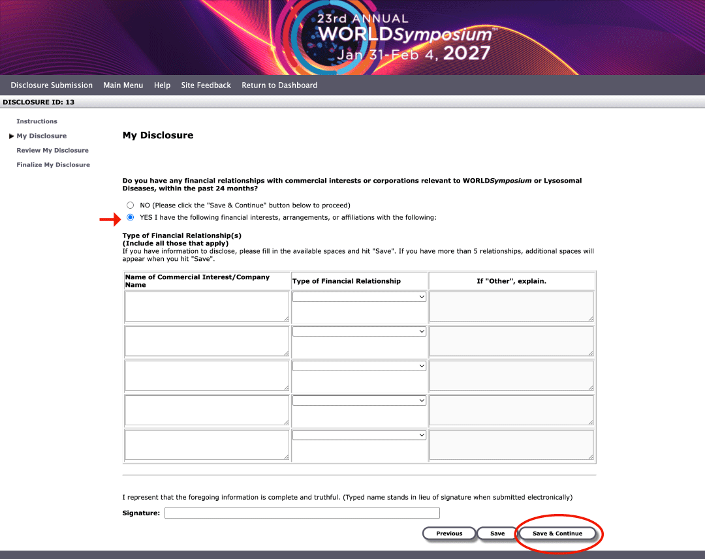This screenshot has width=705, height=559.
Task: Click the fifth Company Name text area
Action: coord(207,445)
